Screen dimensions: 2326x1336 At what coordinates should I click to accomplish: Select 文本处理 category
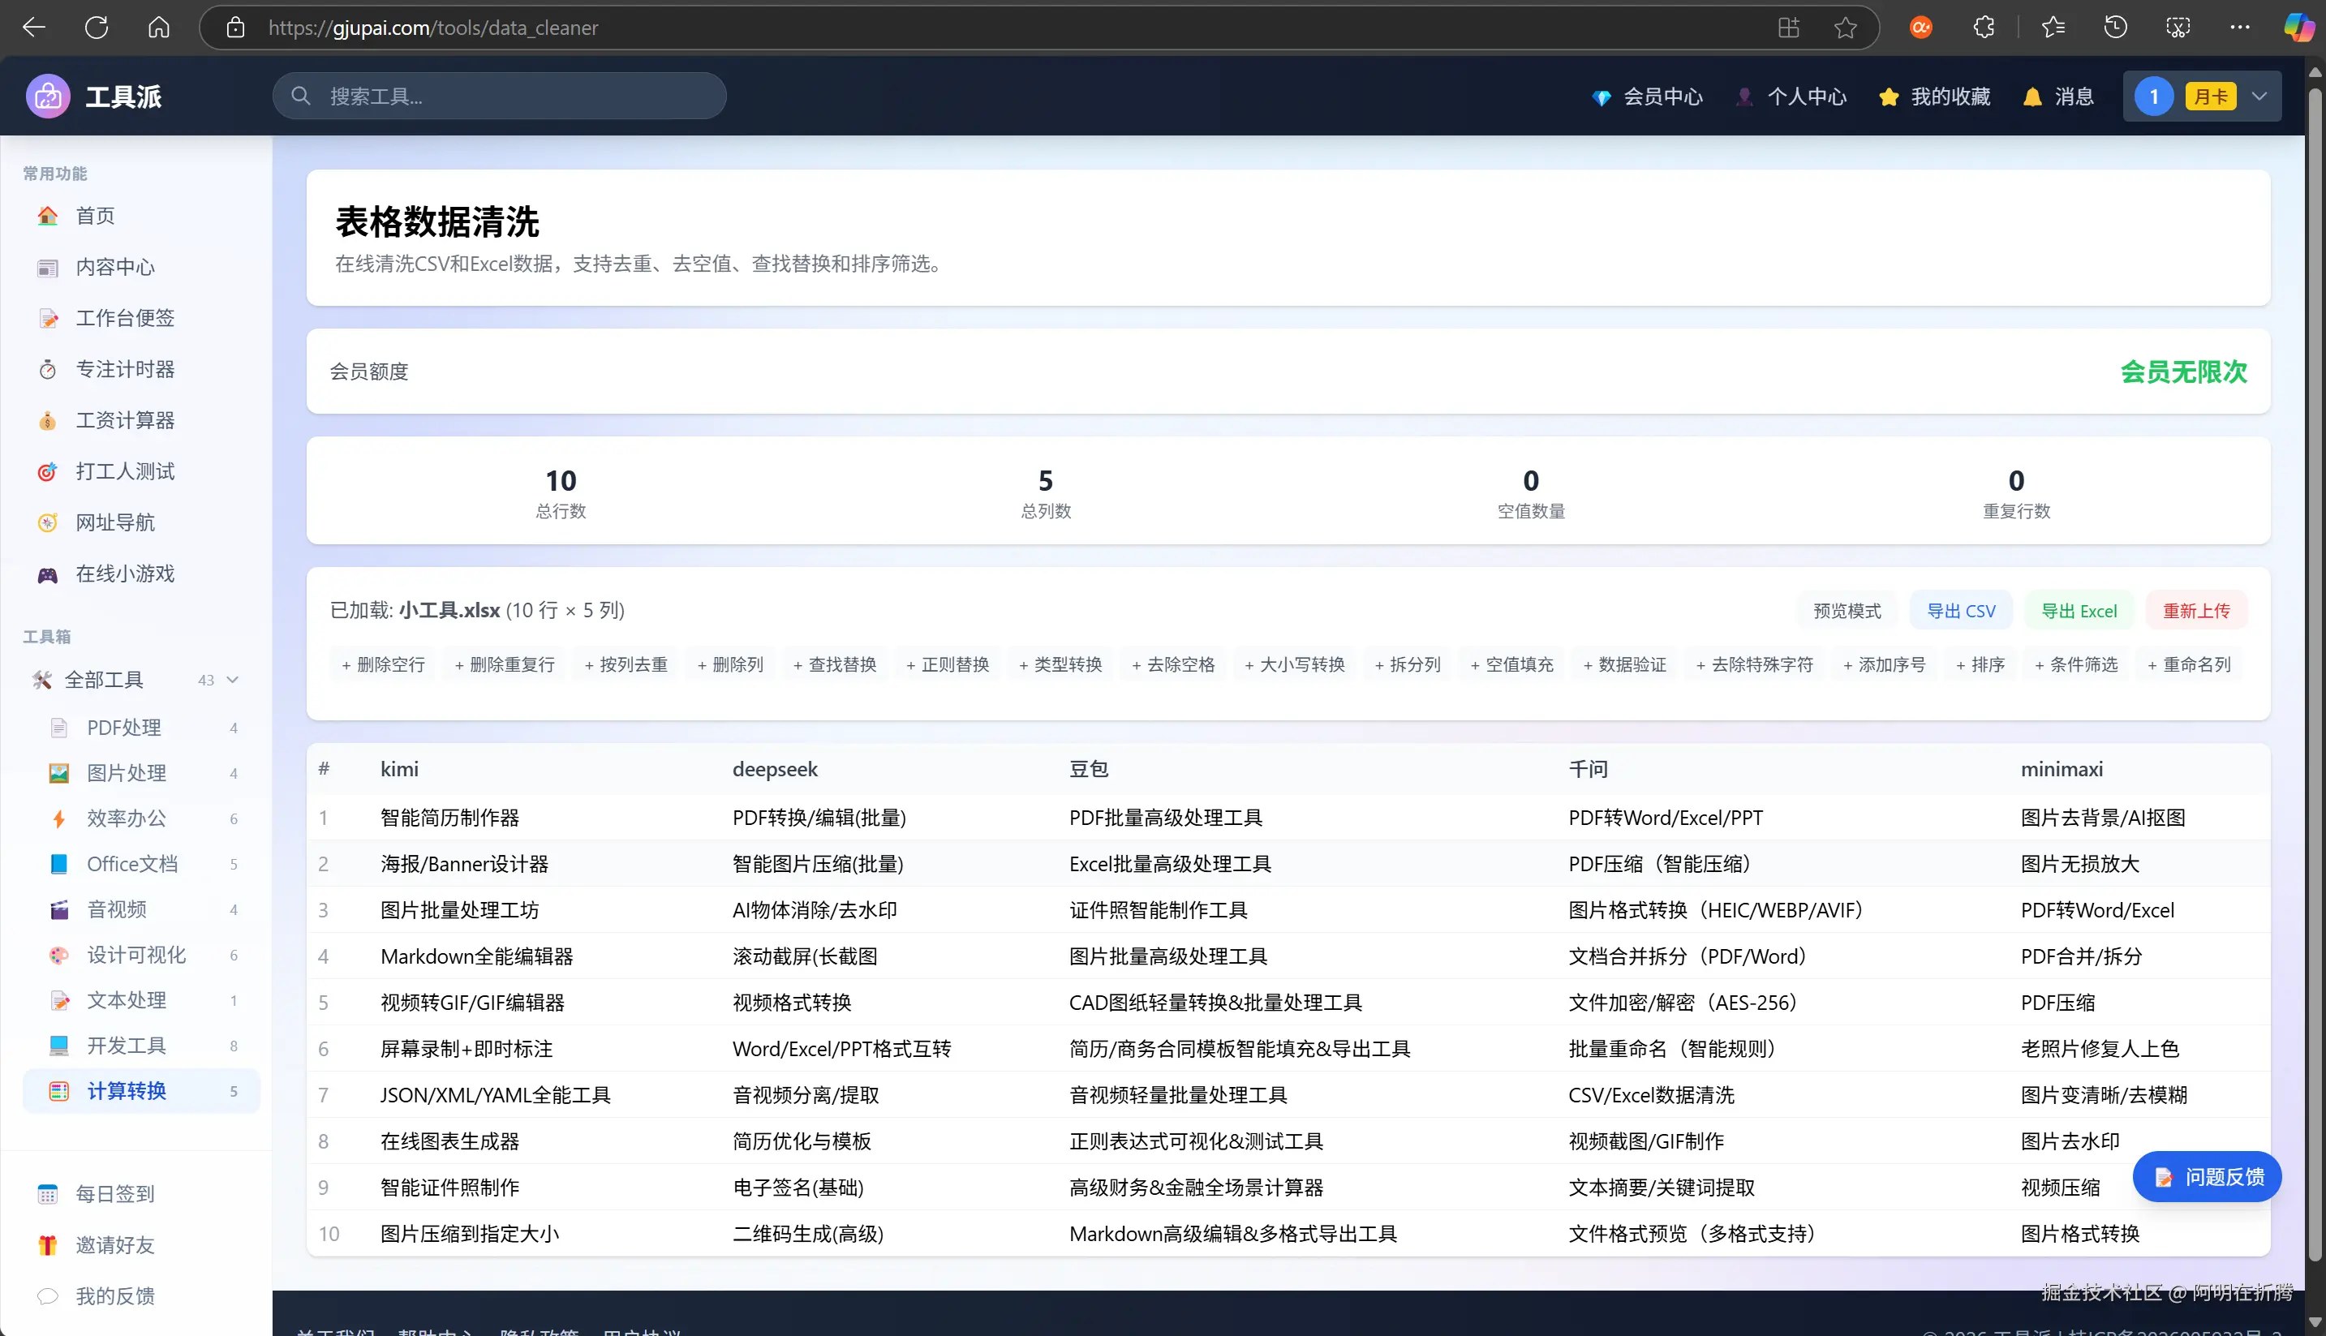coord(142,1000)
